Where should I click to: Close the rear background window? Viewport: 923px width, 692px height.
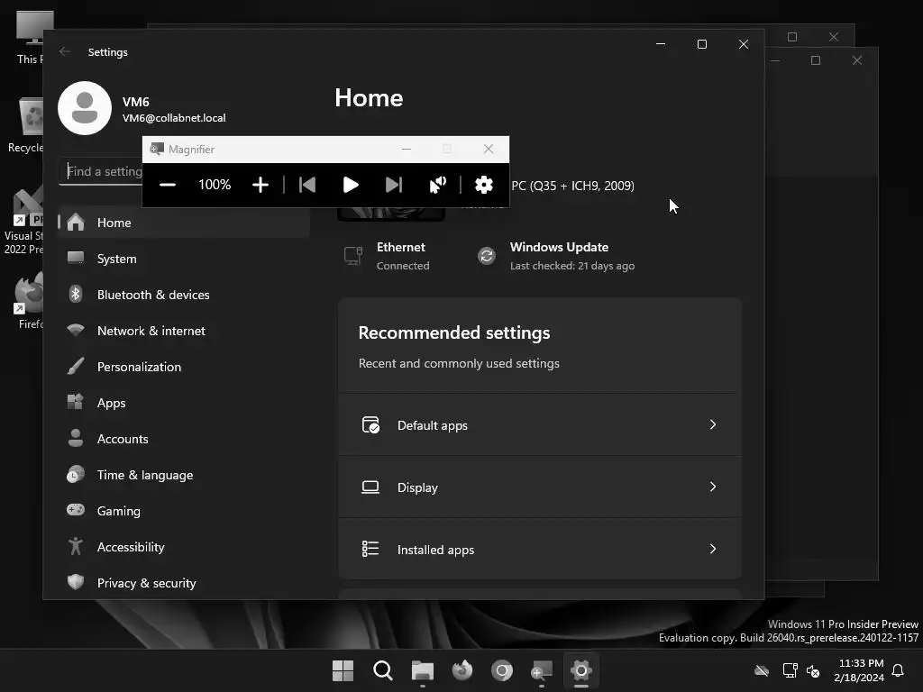point(834,37)
